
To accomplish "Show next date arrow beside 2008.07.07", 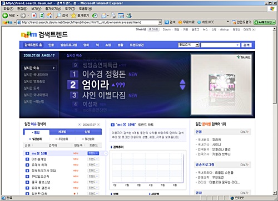I will tap(98, 125).
